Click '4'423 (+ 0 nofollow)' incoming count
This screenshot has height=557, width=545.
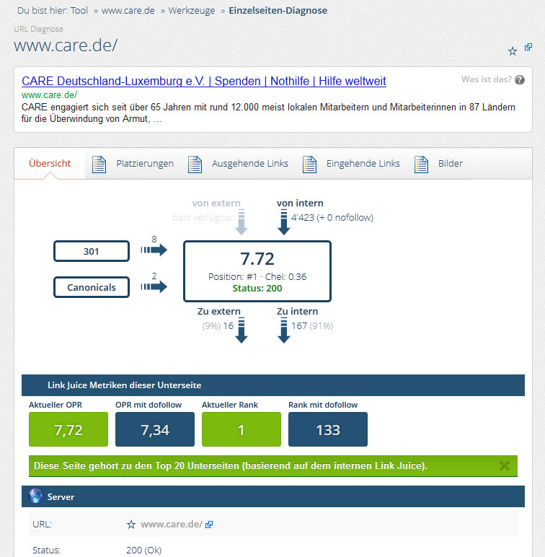[332, 218]
